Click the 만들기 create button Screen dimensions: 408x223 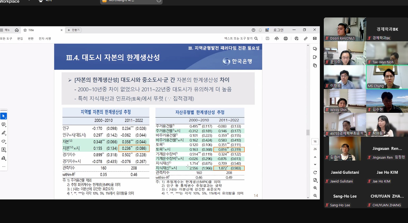point(74,30)
